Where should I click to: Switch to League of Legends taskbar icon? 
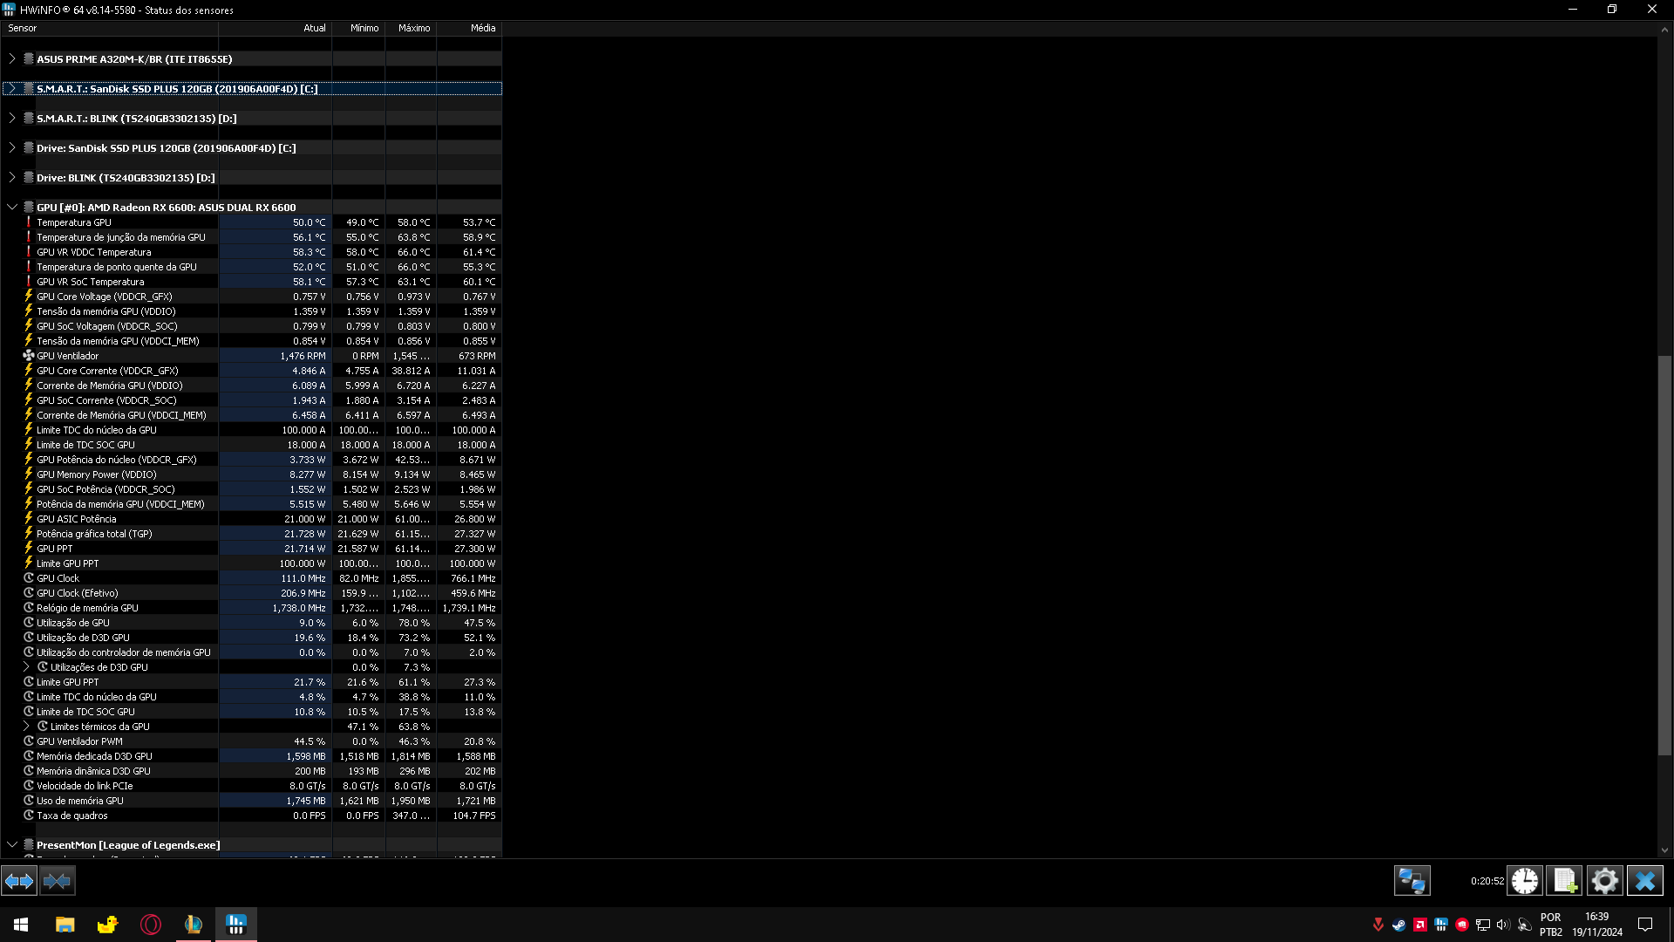point(194,925)
